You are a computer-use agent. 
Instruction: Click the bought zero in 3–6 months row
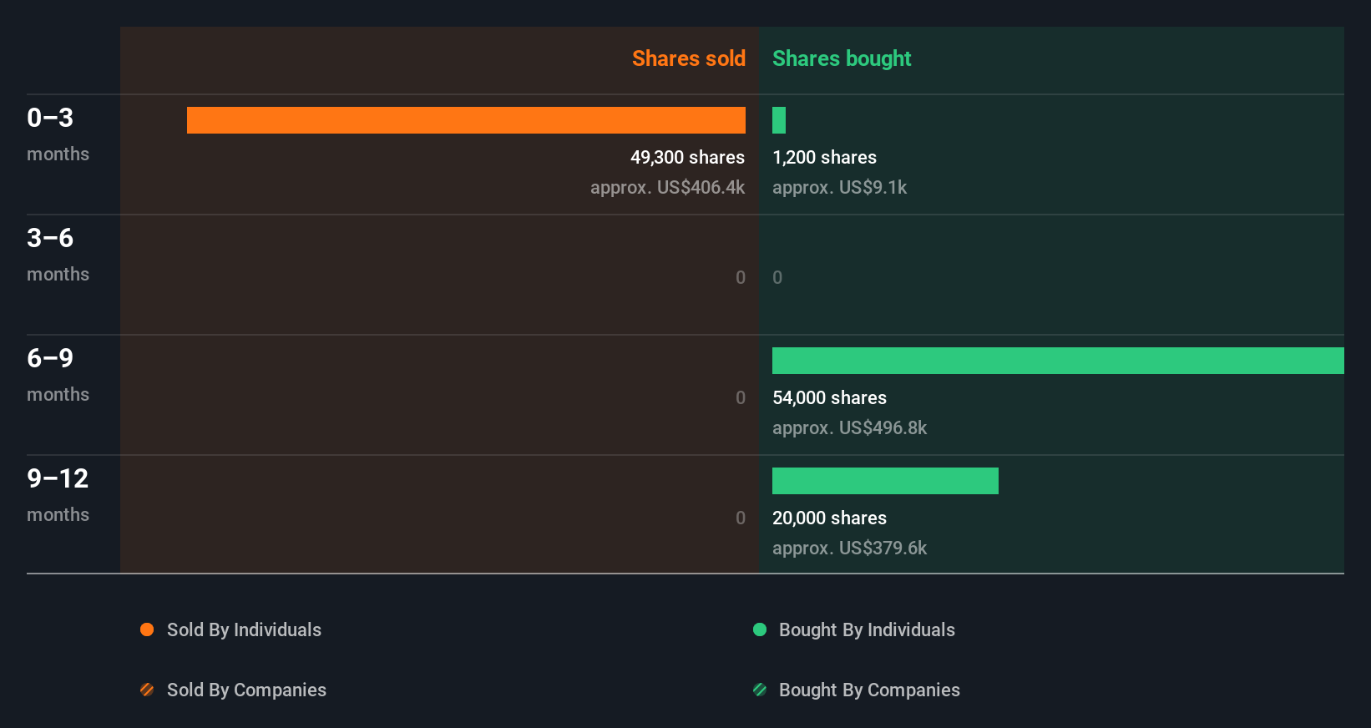click(777, 277)
